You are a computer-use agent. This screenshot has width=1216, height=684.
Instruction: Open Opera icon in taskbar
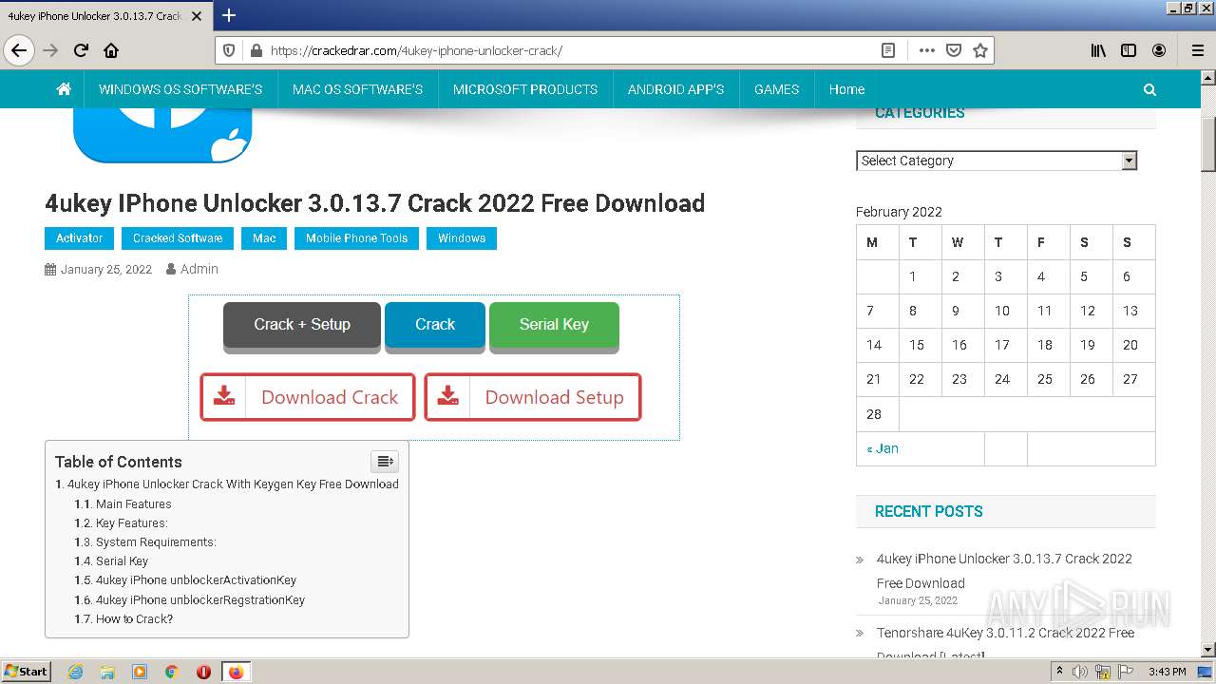coord(203,672)
